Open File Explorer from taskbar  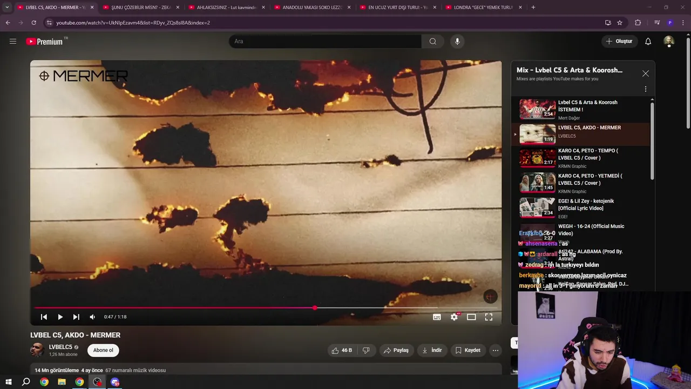62,382
